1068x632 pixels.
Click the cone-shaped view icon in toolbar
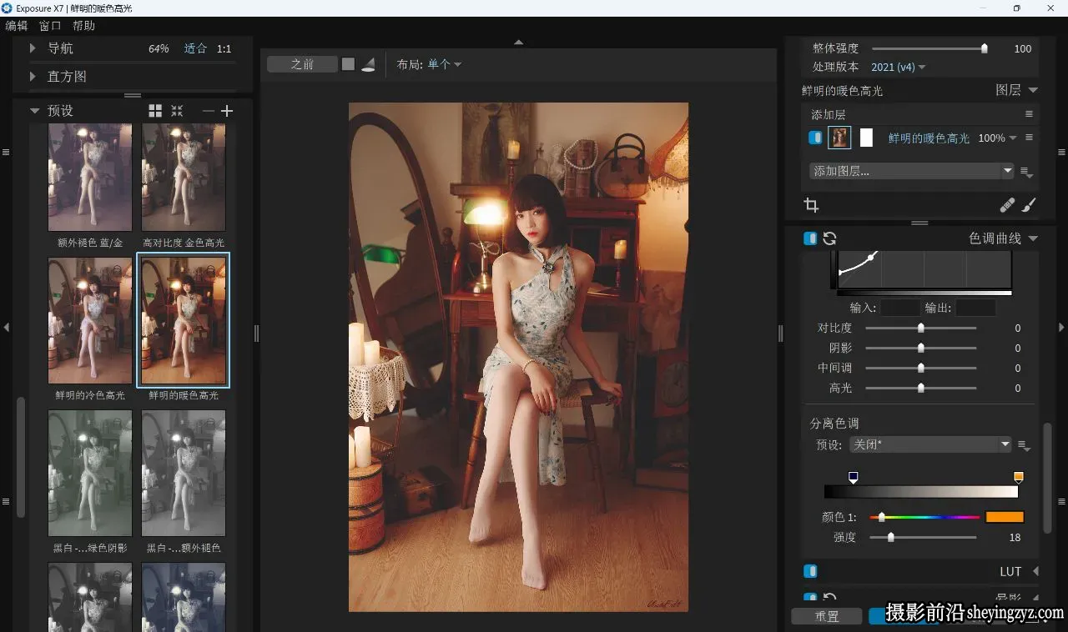(x=368, y=64)
